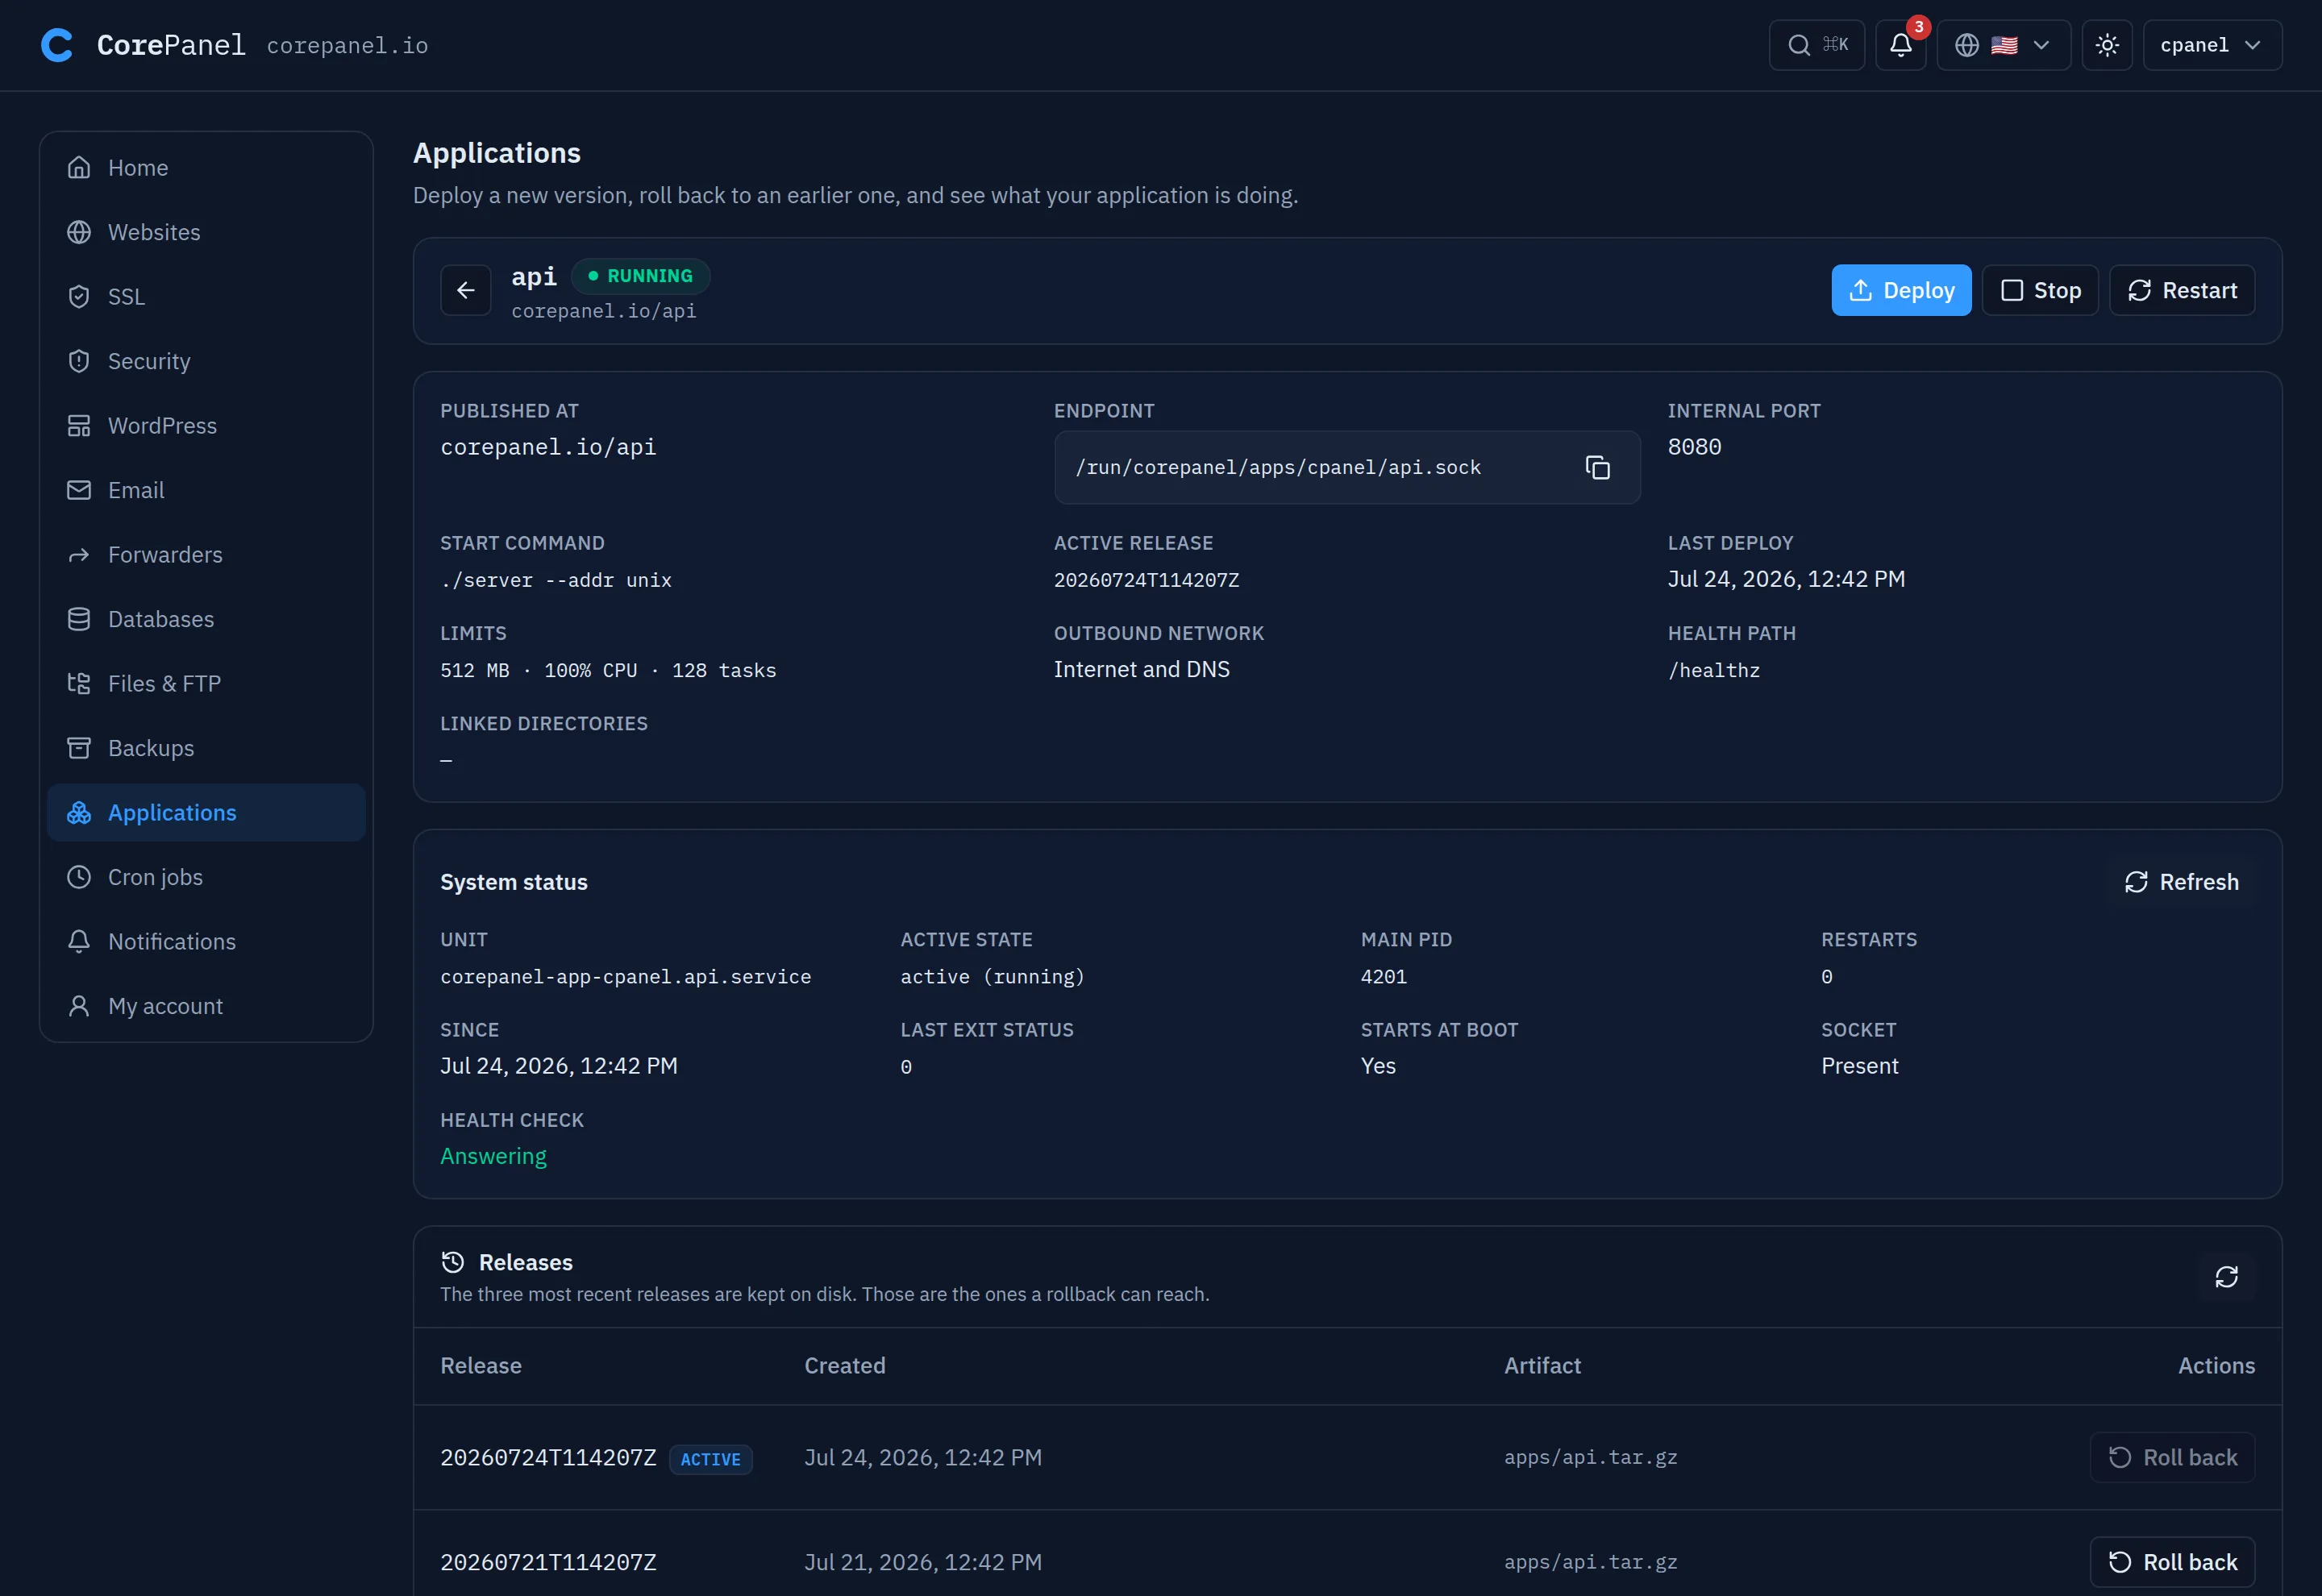The height and width of the screenshot is (1596, 2322).
Task: Open WordPress in the sidebar
Action: (206, 426)
